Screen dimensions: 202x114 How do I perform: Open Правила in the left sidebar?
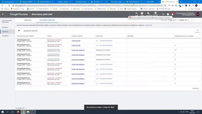click(x=5, y=28)
